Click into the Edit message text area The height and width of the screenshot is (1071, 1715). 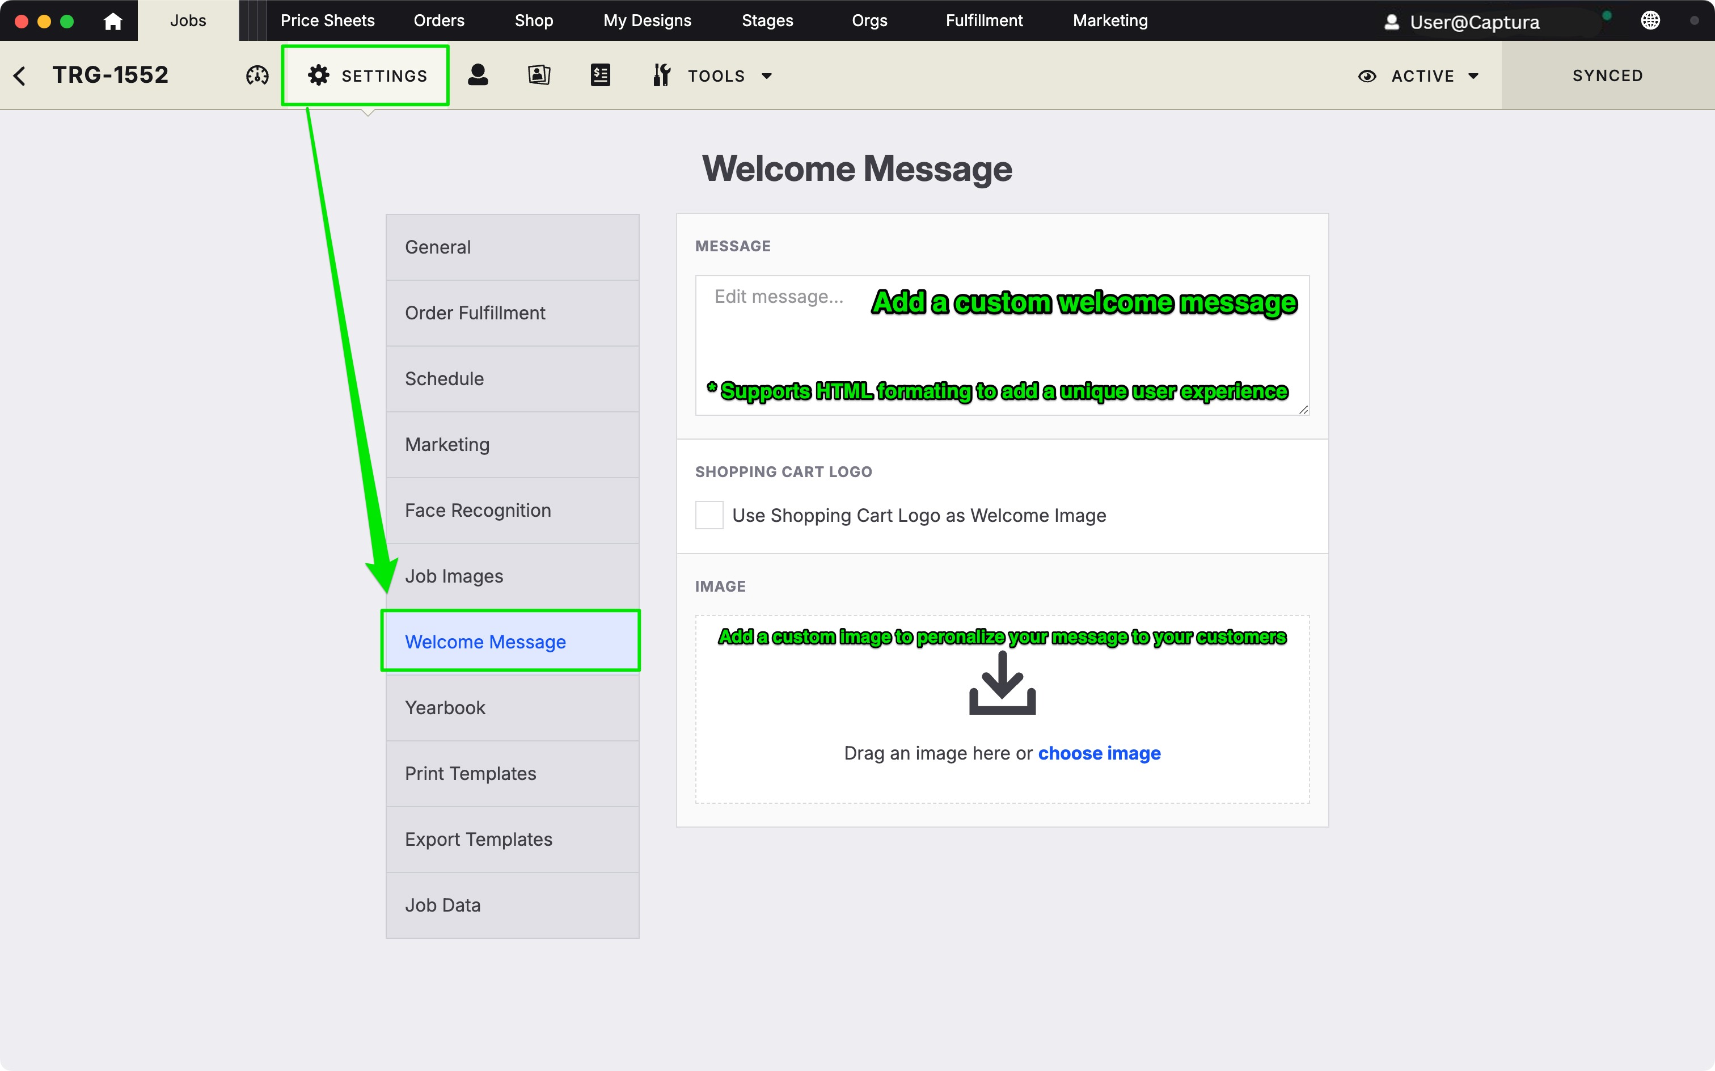tap(1002, 345)
